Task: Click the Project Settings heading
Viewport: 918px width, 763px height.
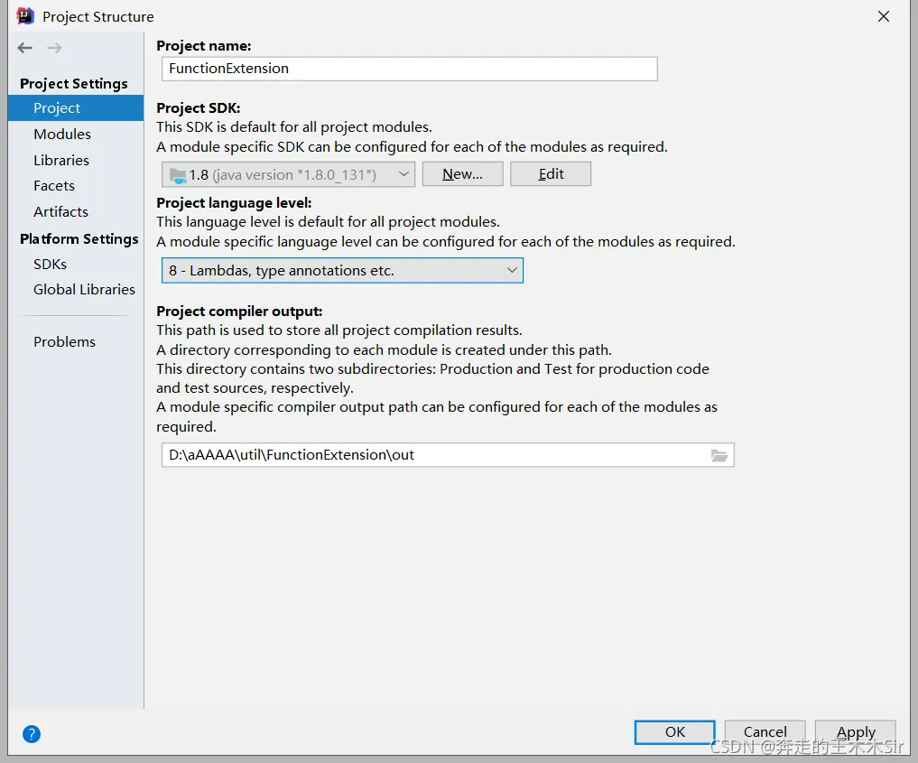Action: point(74,84)
